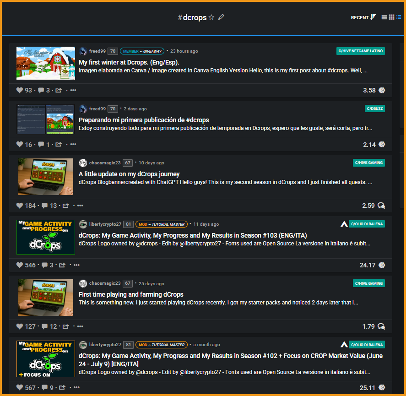Switch to the compact list view icon

[399, 17]
